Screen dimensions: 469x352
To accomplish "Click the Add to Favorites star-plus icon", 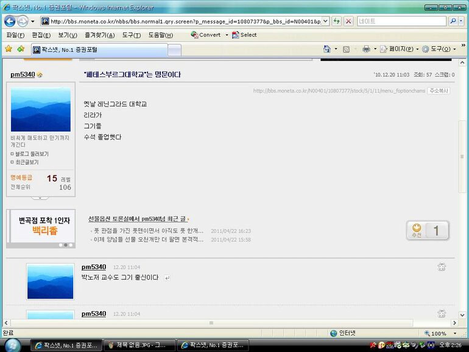I will [21, 49].
